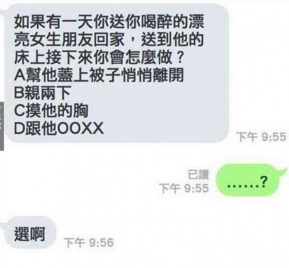The width and height of the screenshot is (289, 268).
Task: Tap the line reading C摸他的胸
Action: coord(51,111)
